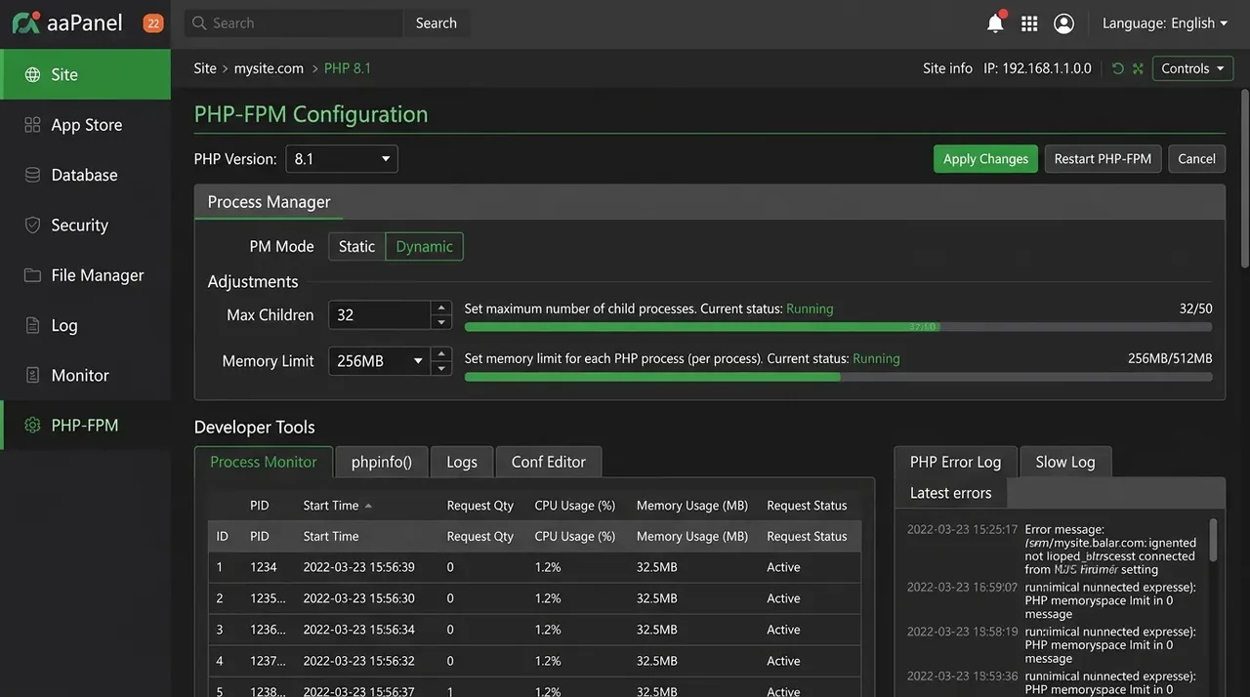1250x697 pixels.
Task: Open the Language: English dropdown
Action: point(1165,23)
